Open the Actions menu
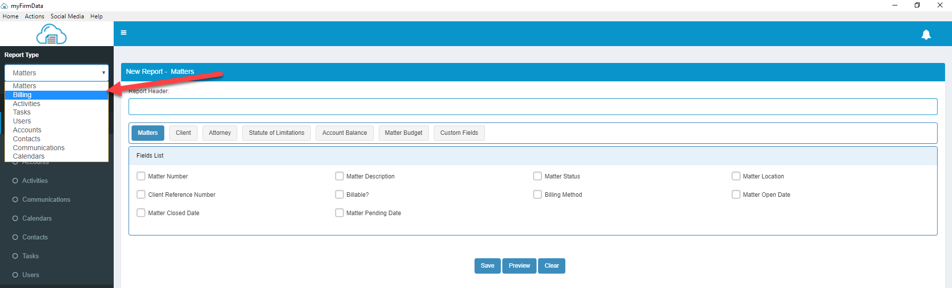The image size is (952, 288). [35, 16]
